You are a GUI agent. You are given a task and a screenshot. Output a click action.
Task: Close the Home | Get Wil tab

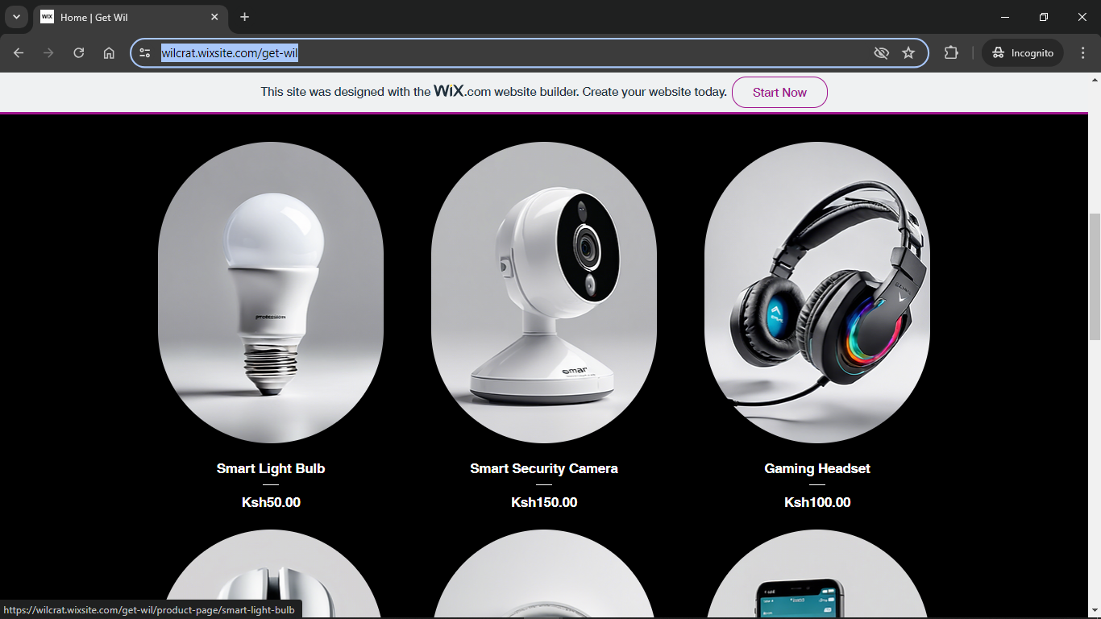214,17
